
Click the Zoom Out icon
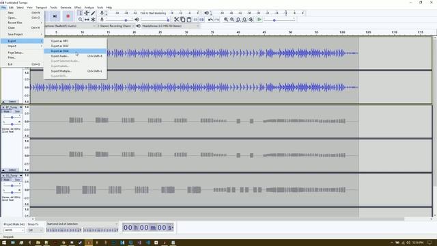click(232, 20)
